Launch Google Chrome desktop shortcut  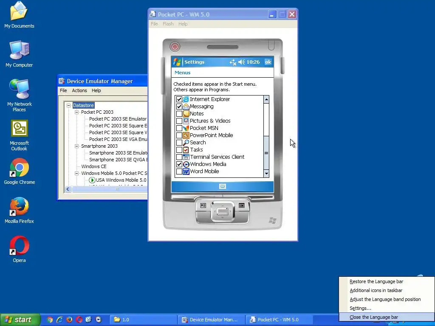pos(19,171)
